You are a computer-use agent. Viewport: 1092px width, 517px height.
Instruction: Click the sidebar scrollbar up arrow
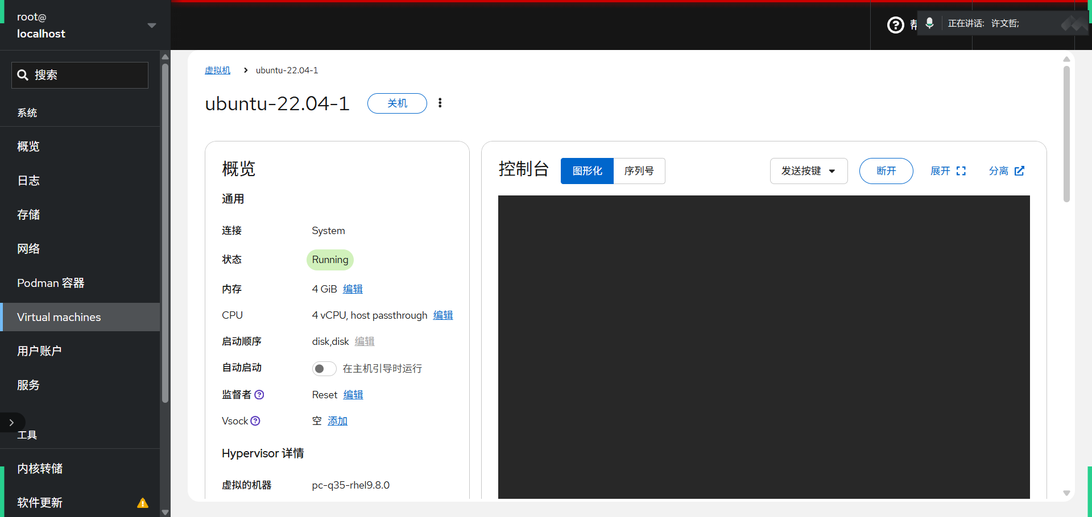tap(165, 56)
